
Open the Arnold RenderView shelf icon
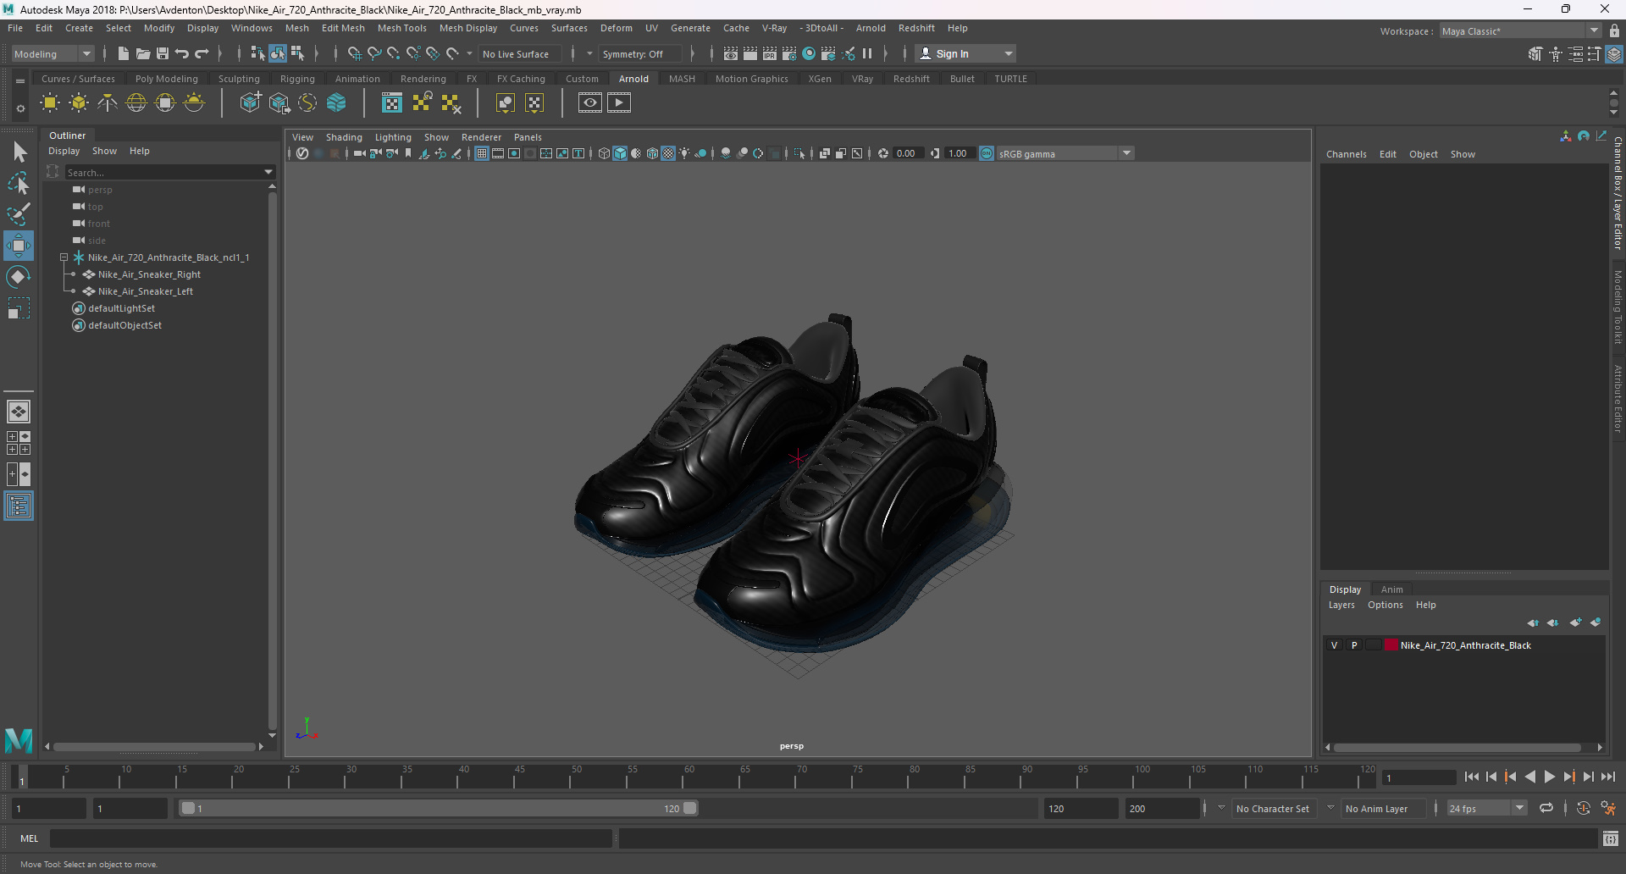click(590, 103)
